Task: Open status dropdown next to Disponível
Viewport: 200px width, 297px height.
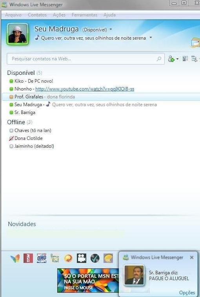Action: coord(111,29)
